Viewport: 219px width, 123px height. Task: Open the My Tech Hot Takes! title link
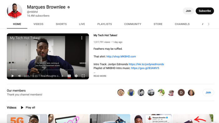105,35
